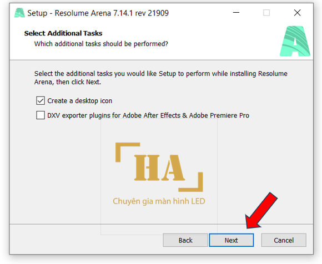Click the DXV exporter plugins label text

148,115
